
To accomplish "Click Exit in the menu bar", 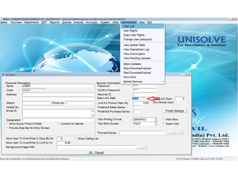I will pyautogui.click(x=149, y=22).
